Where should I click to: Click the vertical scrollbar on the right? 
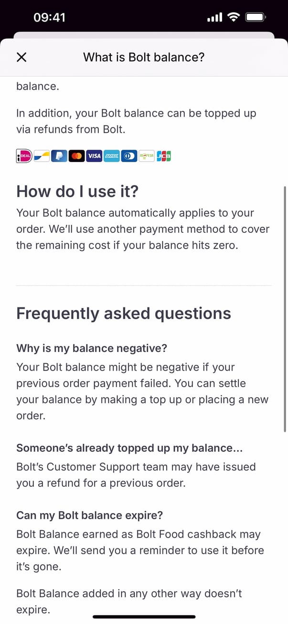click(285, 308)
